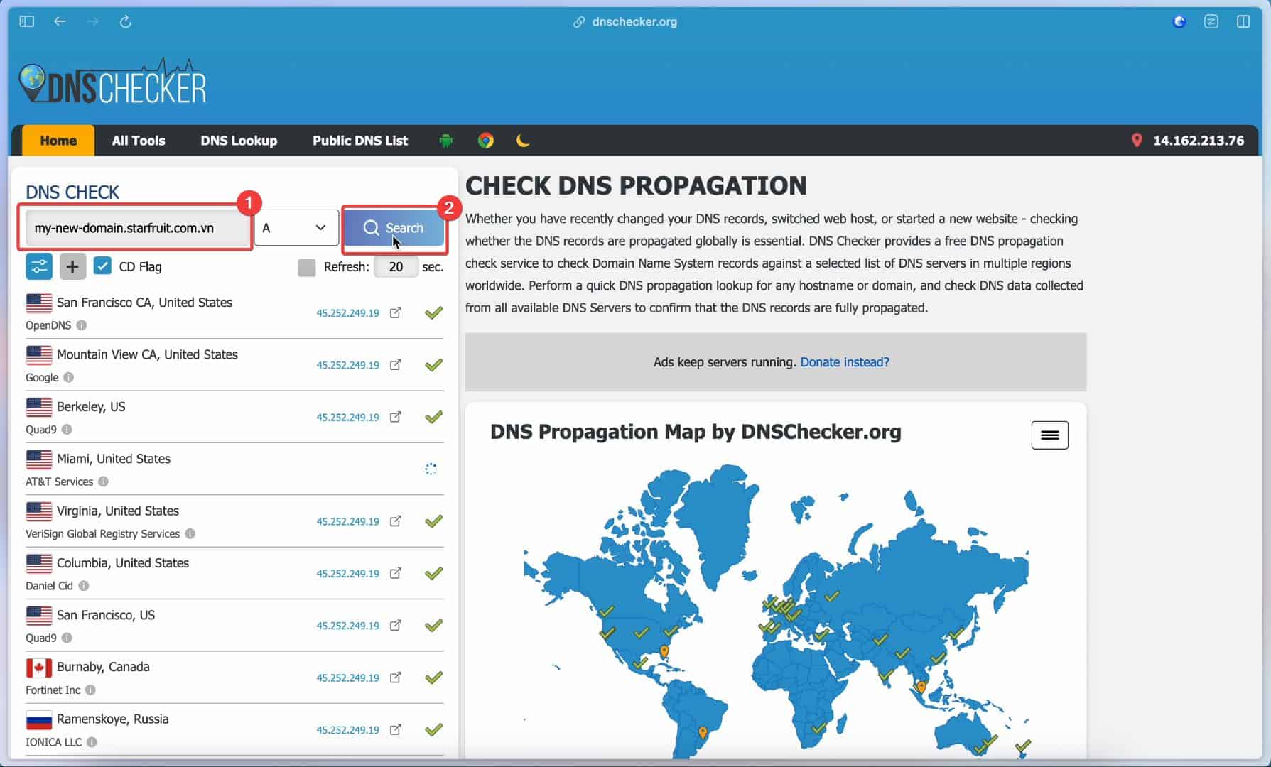
Task: Open the Public DNS List menu item
Action: (360, 141)
